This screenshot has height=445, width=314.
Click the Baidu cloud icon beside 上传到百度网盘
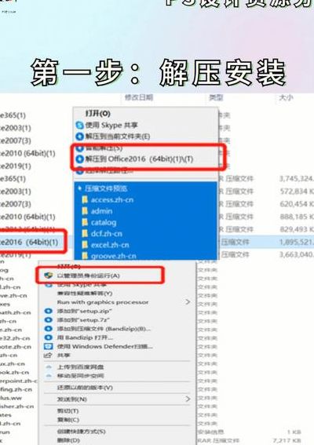coord(49,367)
